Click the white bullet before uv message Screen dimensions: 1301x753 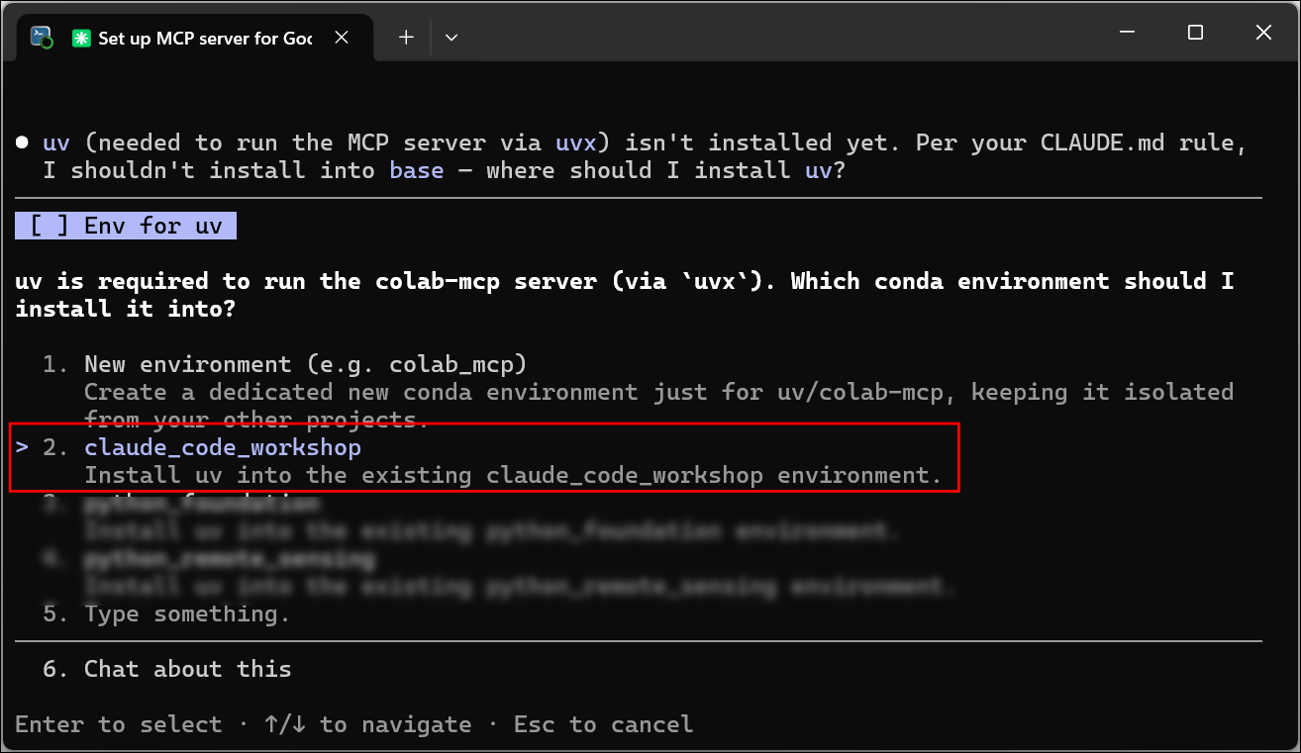click(x=22, y=142)
